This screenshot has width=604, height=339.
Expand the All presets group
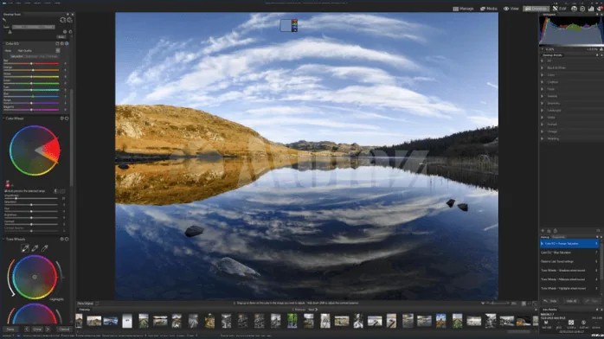coord(543,61)
